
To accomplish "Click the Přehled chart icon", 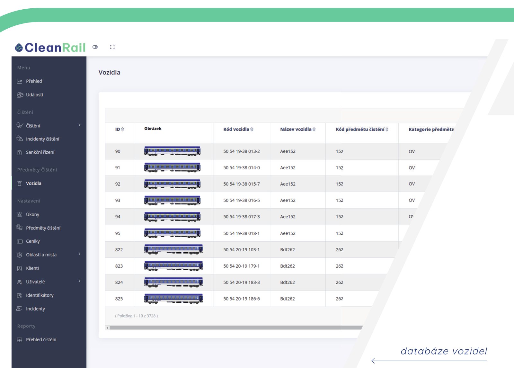I will (20, 81).
